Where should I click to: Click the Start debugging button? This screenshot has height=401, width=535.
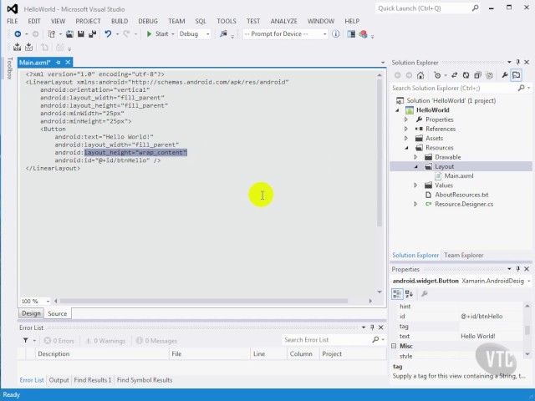(157, 33)
